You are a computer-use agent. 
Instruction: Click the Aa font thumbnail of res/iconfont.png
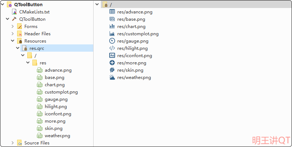point(112,55)
